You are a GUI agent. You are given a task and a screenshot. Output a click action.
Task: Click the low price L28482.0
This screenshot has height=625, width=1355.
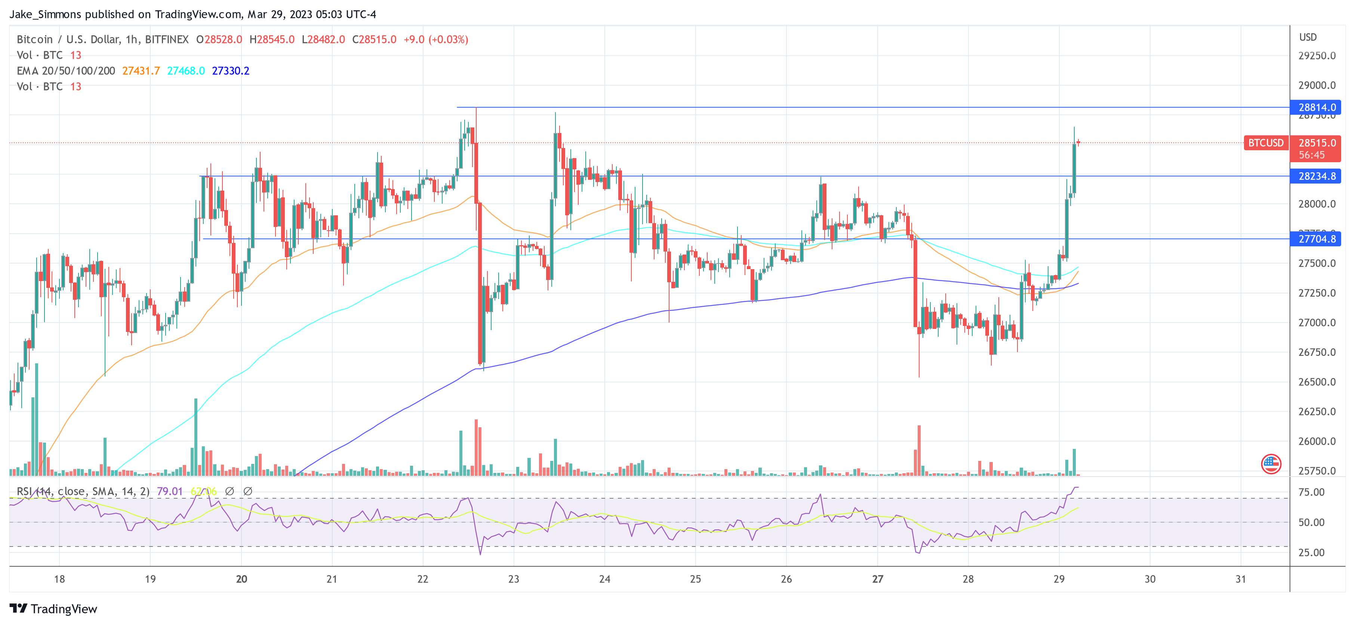323,40
